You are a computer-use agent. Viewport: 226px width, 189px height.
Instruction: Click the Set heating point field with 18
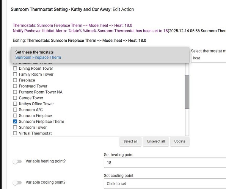165,163
